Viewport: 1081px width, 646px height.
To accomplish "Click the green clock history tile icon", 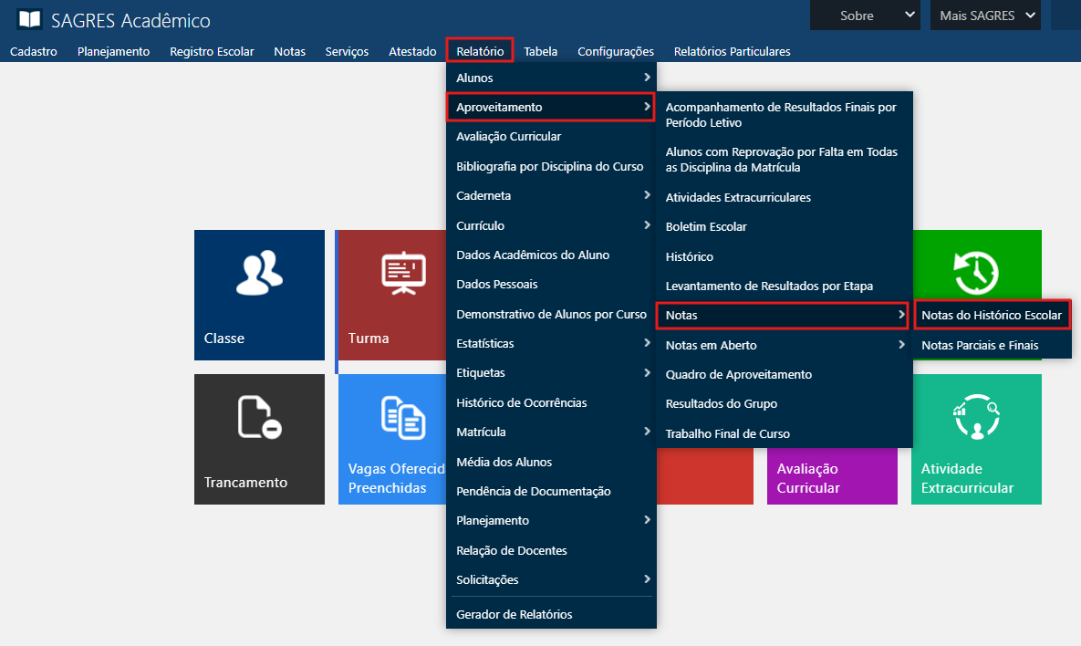I will click(x=976, y=272).
